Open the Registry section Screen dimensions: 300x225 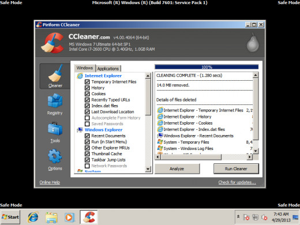pyautogui.click(x=55, y=104)
